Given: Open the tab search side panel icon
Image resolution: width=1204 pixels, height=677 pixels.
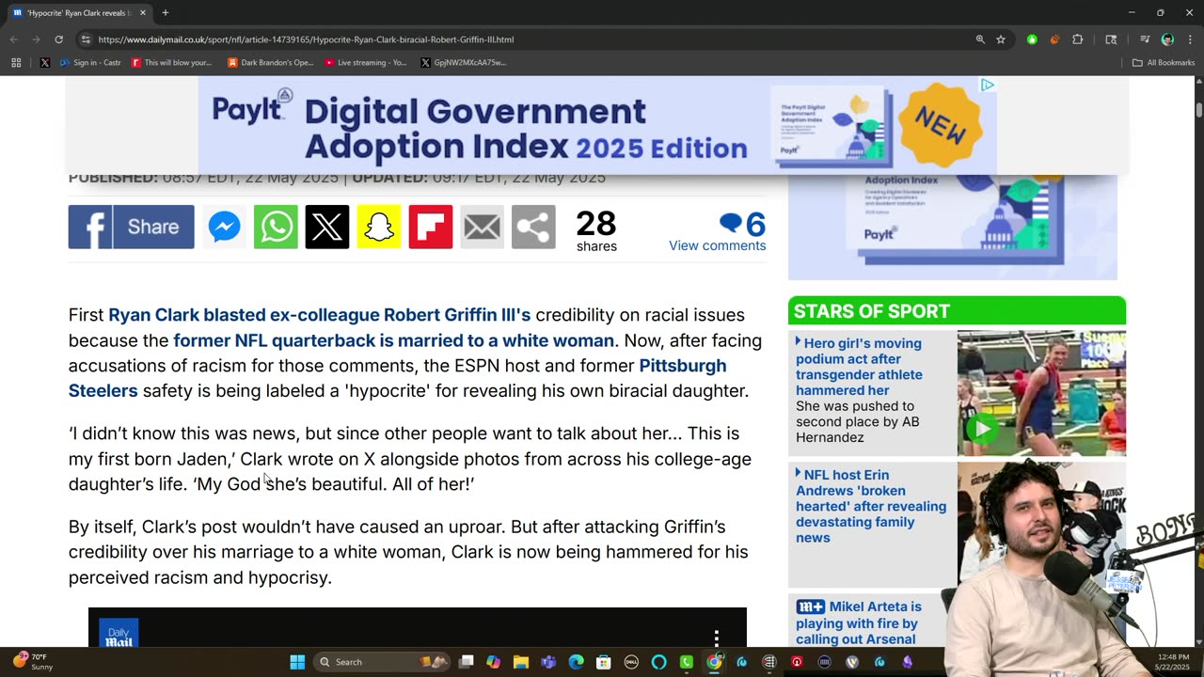Looking at the screenshot, I should tap(1111, 39).
